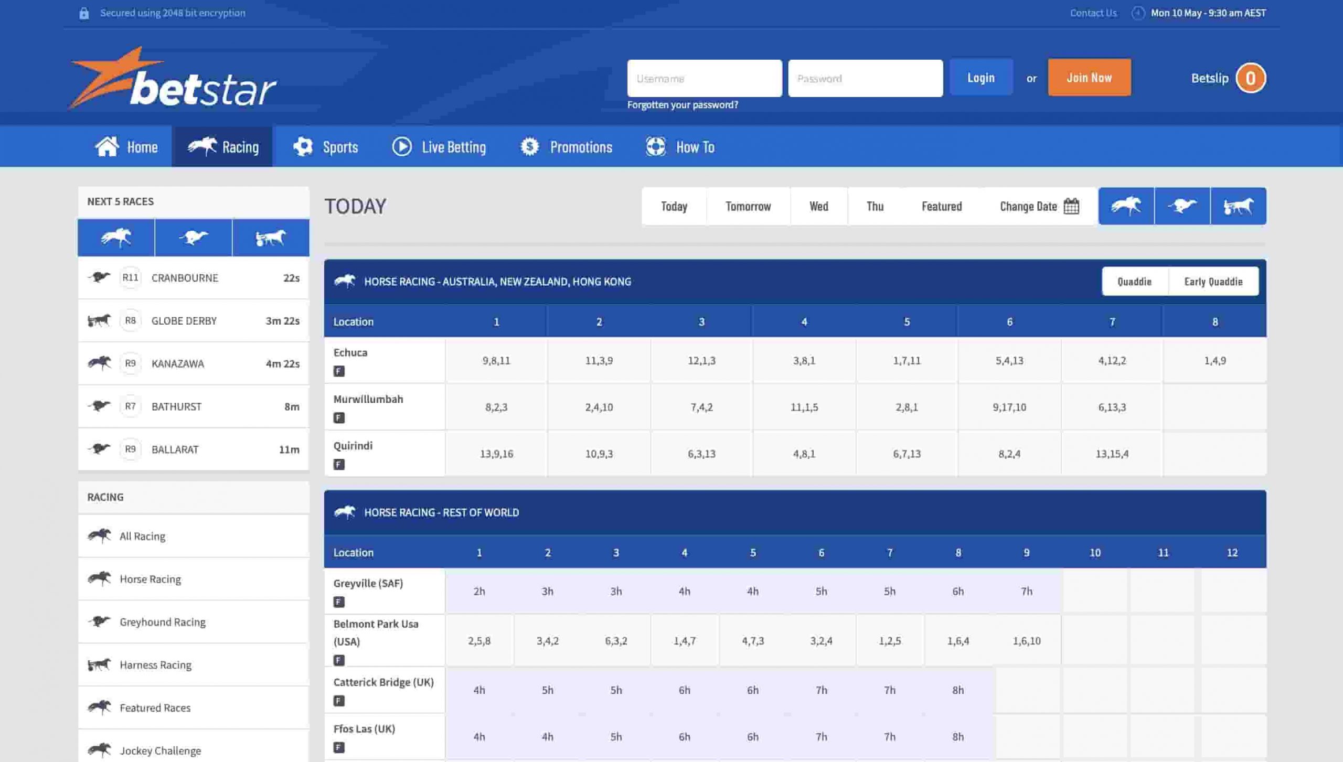The width and height of the screenshot is (1343, 762).
Task: Expand the Featured Races section
Action: tap(155, 707)
